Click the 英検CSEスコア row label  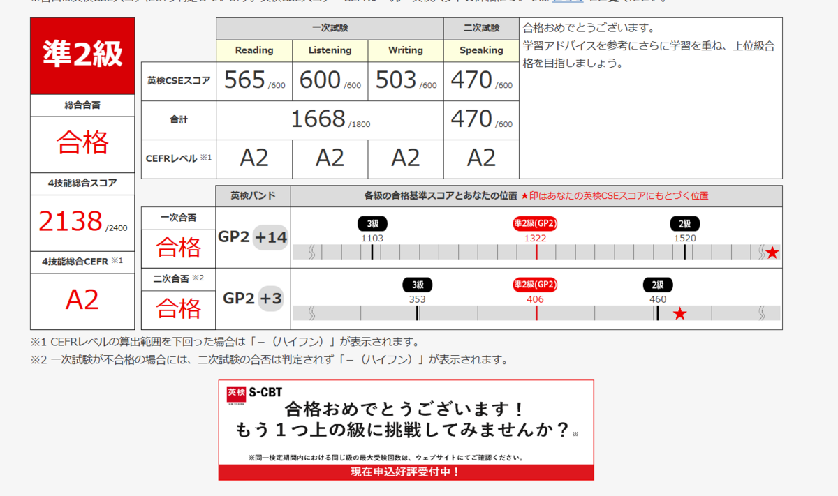coord(179,81)
